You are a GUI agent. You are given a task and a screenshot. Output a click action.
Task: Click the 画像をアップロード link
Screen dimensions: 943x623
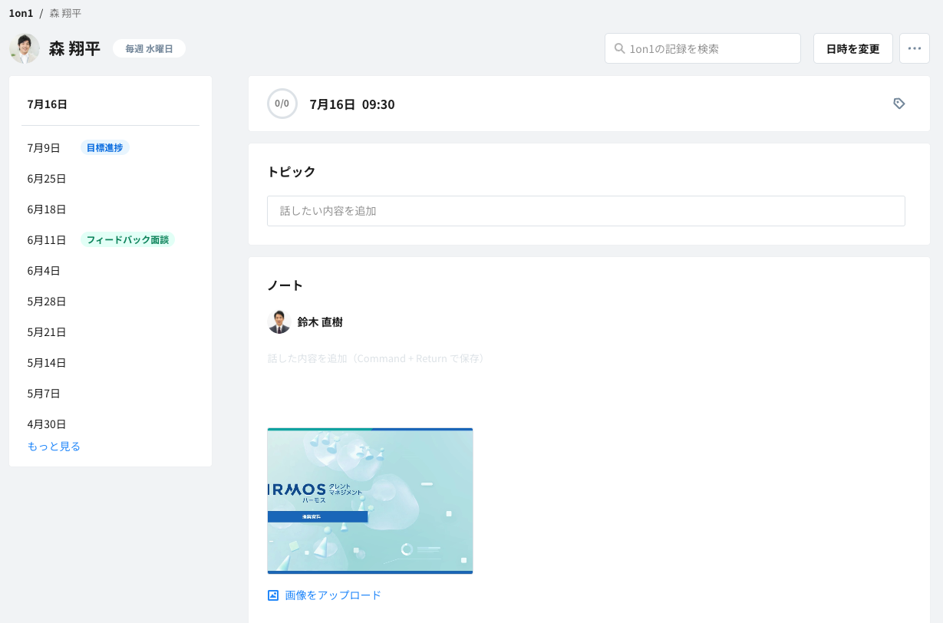(x=332, y=595)
